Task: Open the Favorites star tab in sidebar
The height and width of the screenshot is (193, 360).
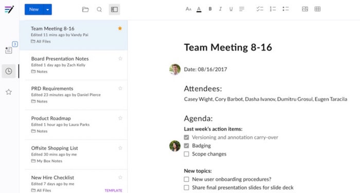Action: 9,92
